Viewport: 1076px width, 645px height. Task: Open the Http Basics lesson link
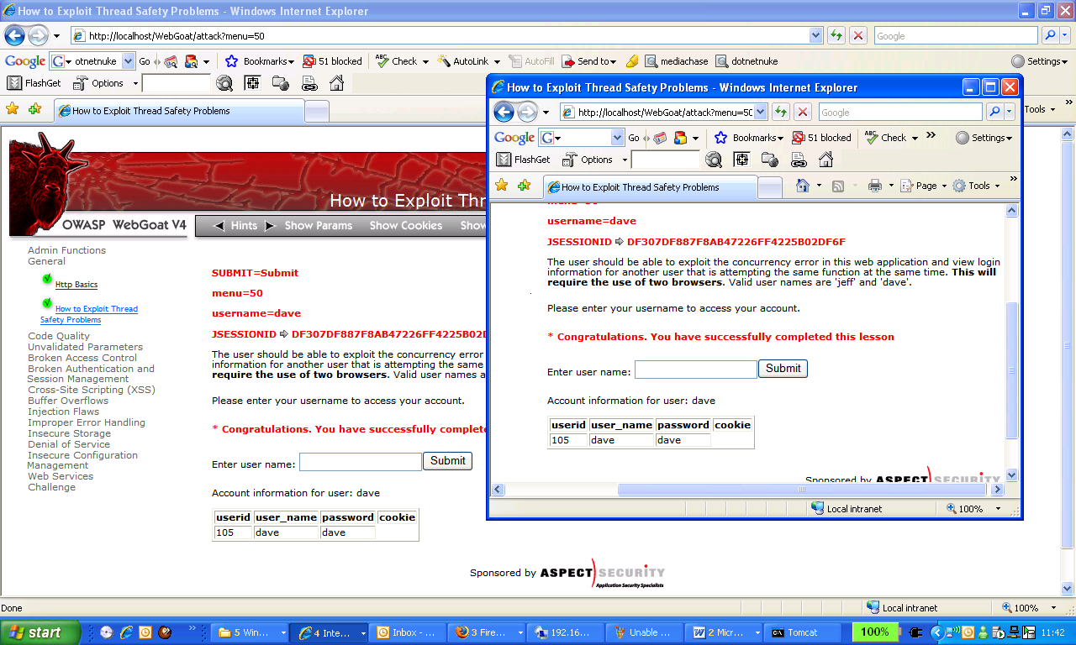(76, 285)
